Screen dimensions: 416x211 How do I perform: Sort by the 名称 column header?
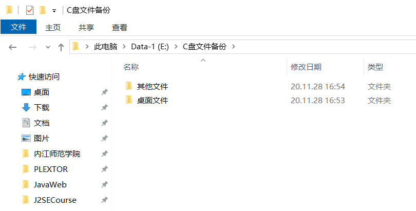pos(131,67)
